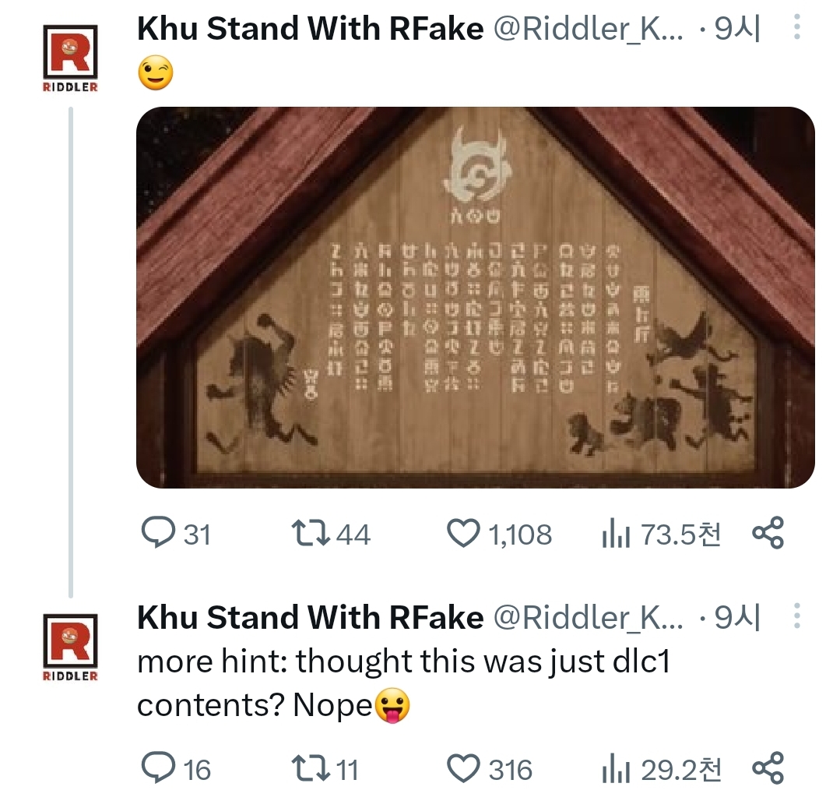Open the hint tweet text about dlc1
This screenshot has width=840, height=808.
pyautogui.click(x=404, y=682)
